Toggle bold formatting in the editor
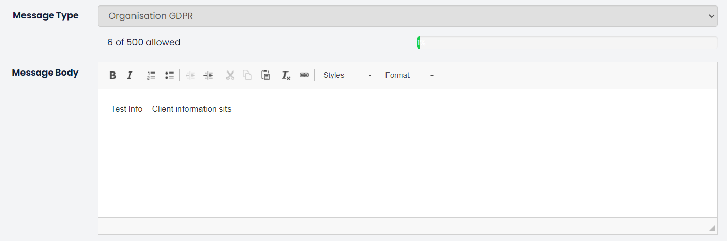 click(x=113, y=75)
